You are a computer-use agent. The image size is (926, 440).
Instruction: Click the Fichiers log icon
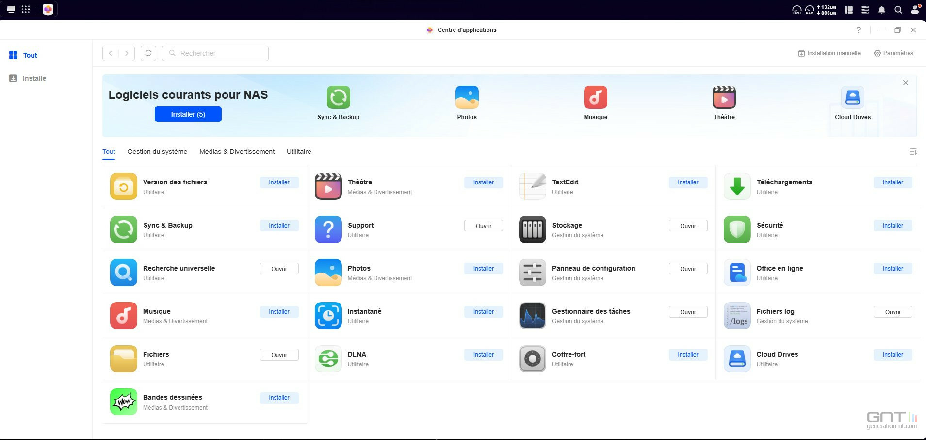click(737, 316)
